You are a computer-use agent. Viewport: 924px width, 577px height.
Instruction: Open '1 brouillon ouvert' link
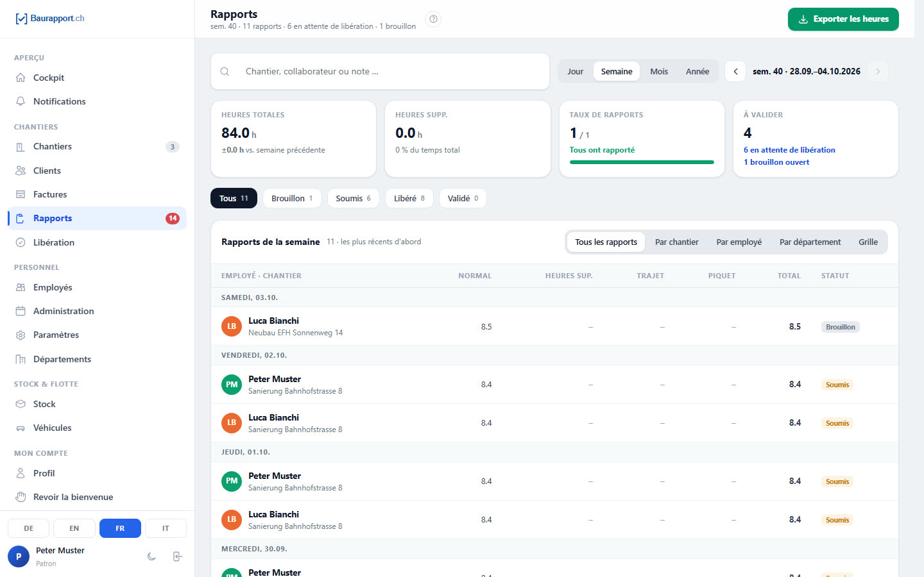[x=776, y=162]
